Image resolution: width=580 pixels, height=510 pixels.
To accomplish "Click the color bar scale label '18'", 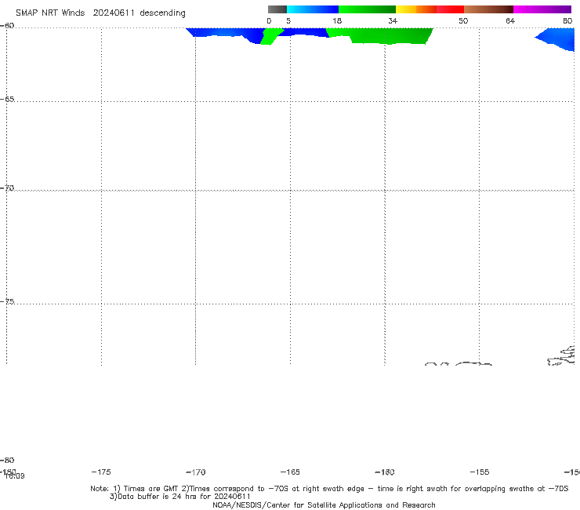I will pyautogui.click(x=337, y=21).
